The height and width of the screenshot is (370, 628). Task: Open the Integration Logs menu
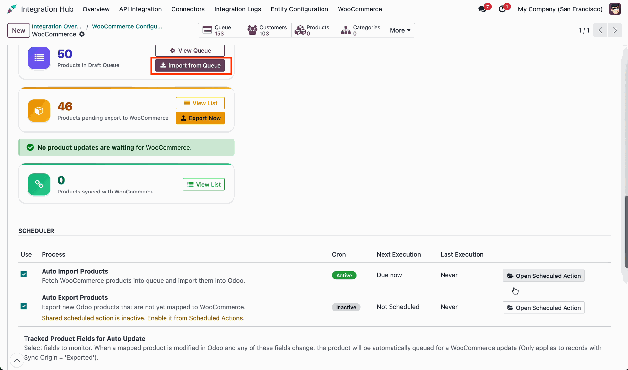(x=238, y=9)
